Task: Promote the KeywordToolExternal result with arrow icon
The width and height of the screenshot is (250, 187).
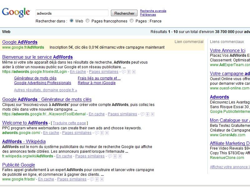Action: tap(147, 114)
